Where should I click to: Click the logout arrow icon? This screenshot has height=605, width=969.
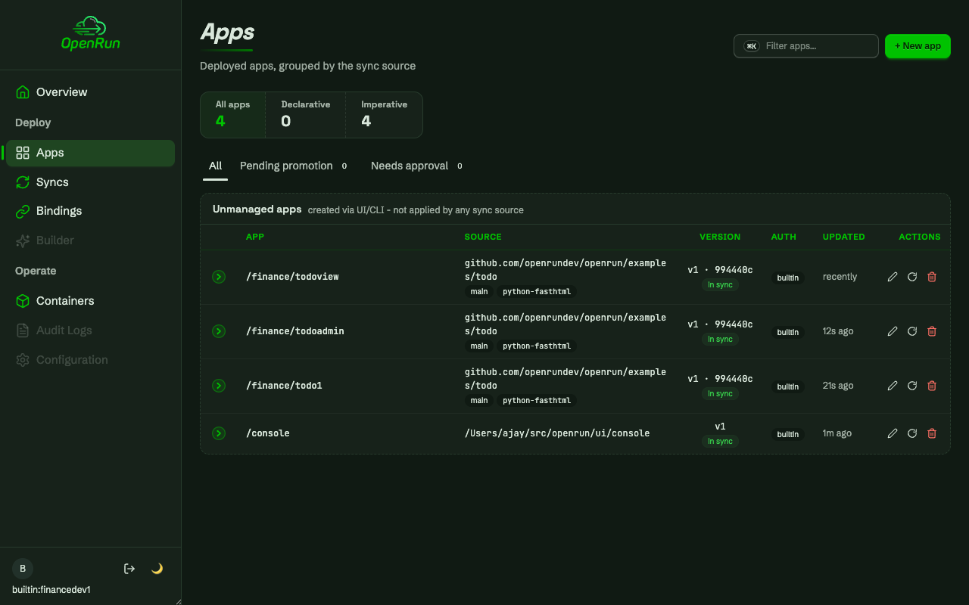[x=129, y=569]
